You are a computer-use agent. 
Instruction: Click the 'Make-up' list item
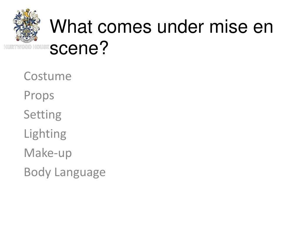point(48,153)
